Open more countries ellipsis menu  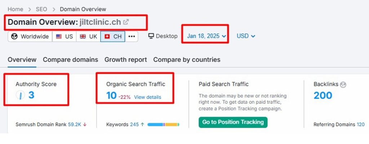(132, 36)
